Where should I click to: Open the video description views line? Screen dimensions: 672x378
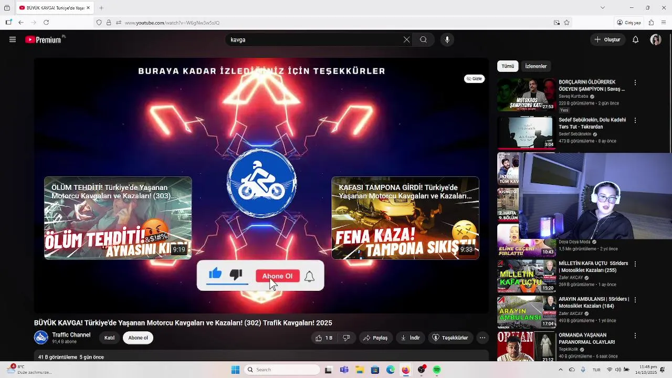[71, 357]
